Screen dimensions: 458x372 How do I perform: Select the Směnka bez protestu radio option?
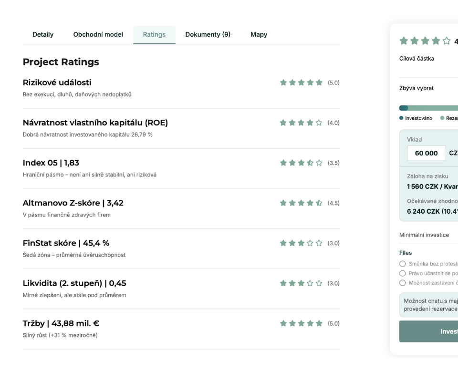403,264
